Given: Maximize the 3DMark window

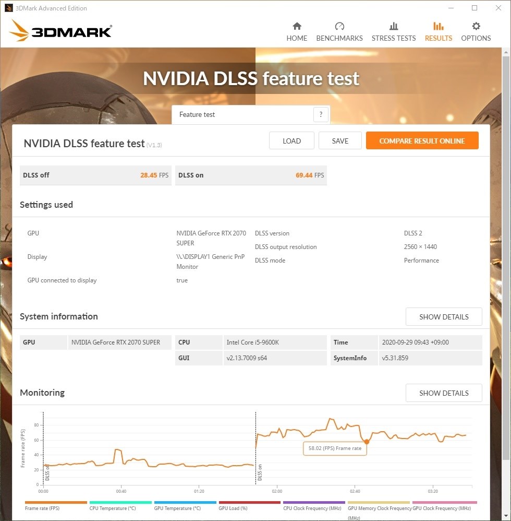Looking at the screenshot, I should point(475,8).
